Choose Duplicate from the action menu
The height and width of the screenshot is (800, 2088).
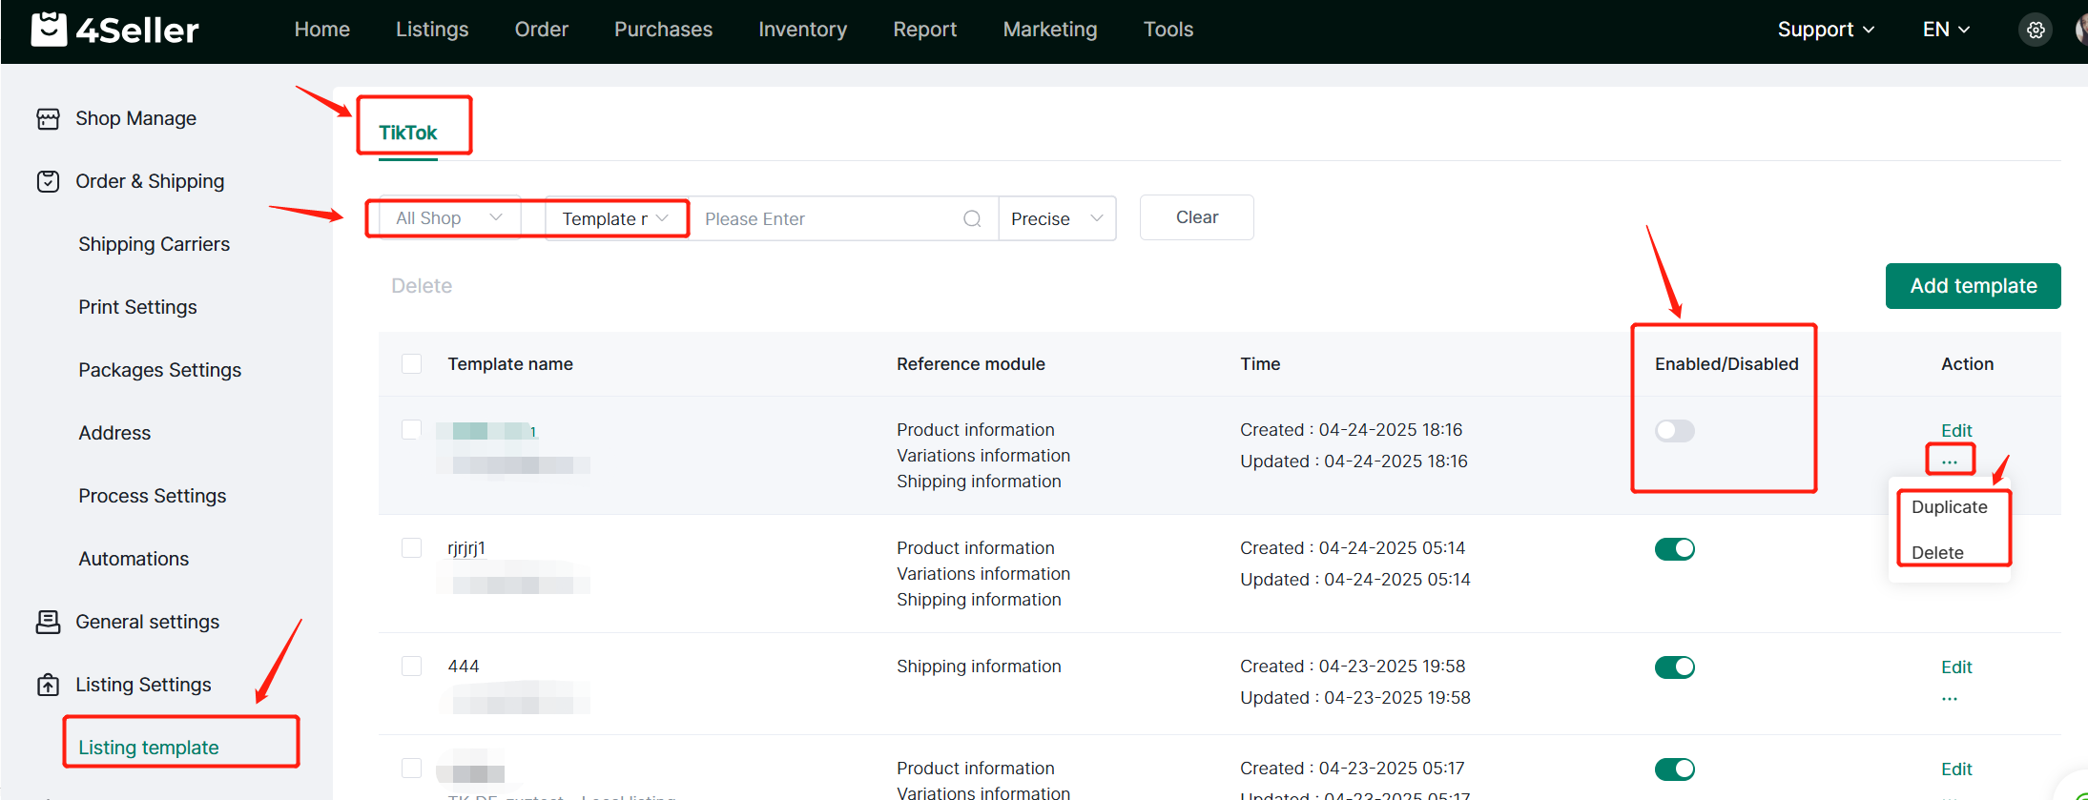1949,507
